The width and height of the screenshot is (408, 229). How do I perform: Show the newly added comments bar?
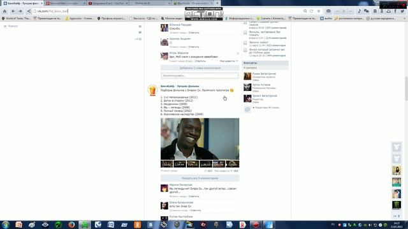(x=200, y=68)
